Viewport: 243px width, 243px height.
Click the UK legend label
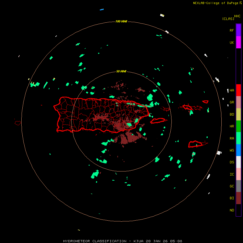232,42
